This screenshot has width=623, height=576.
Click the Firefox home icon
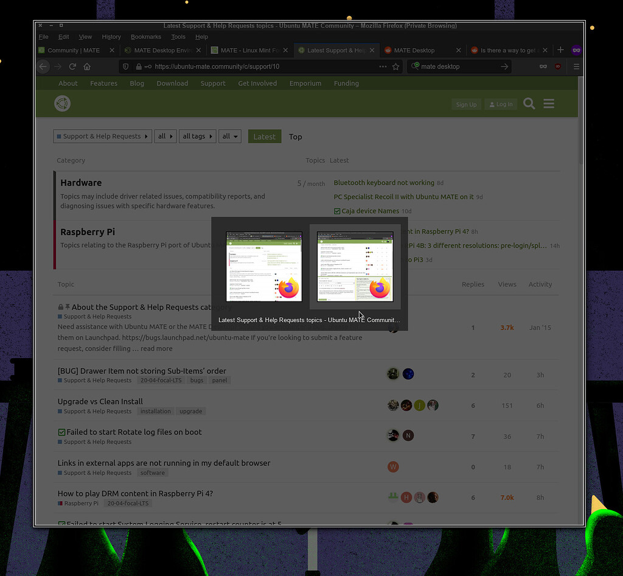coord(87,67)
